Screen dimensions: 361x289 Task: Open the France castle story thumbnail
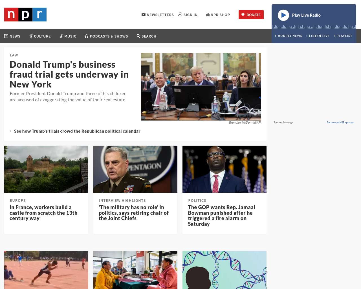pyautogui.click(x=46, y=169)
